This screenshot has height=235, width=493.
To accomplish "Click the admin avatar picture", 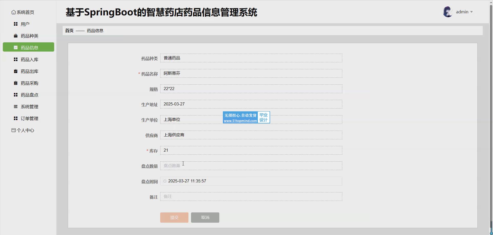I will pyautogui.click(x=448, y=12).
